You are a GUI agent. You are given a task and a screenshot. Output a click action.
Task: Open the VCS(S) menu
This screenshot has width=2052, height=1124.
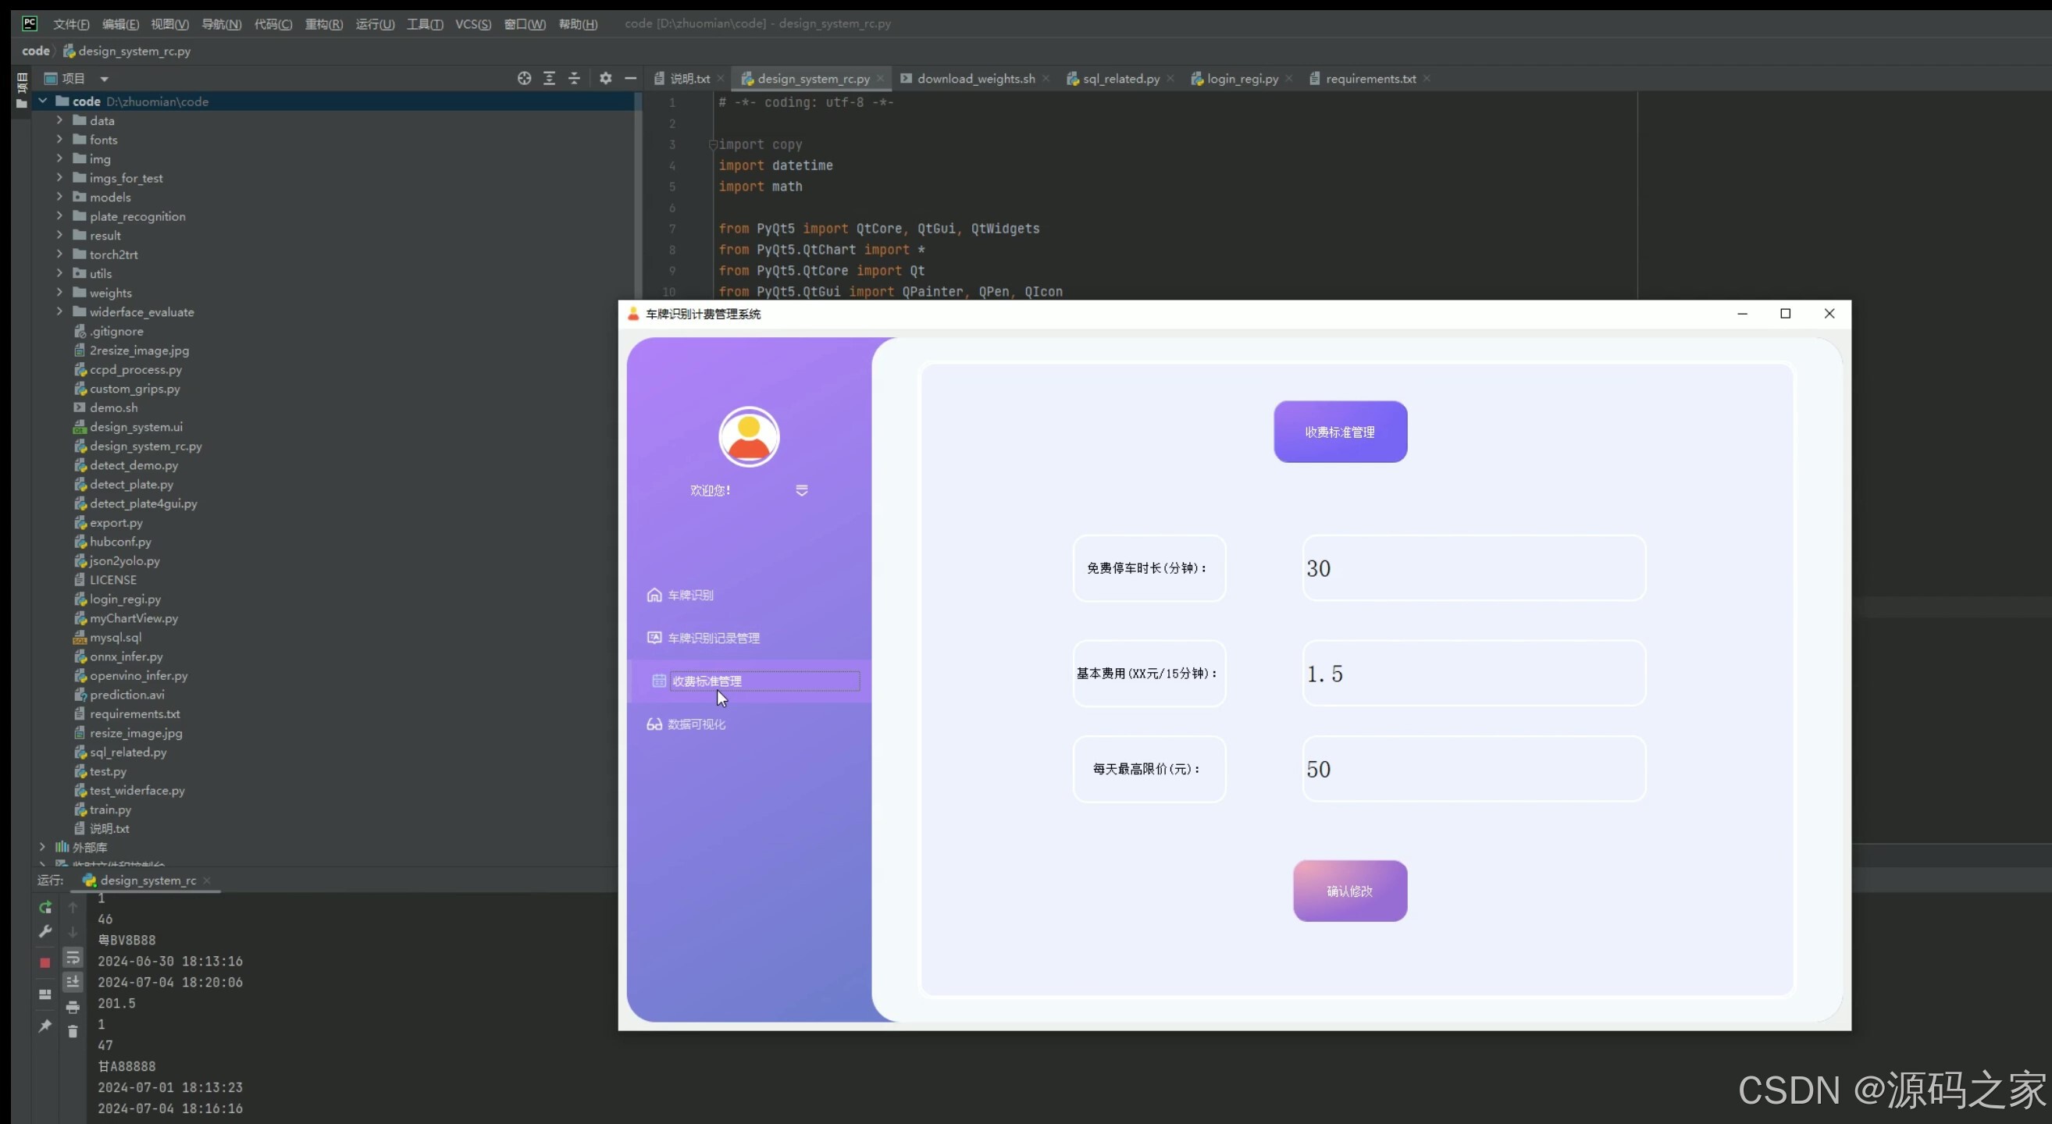(473, 24)
